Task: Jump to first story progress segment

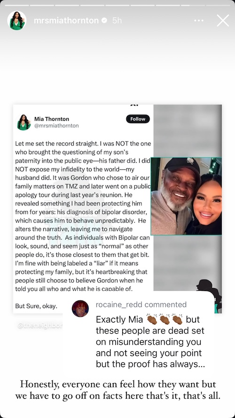Action: pyautogui.click(x=17, y=5)
